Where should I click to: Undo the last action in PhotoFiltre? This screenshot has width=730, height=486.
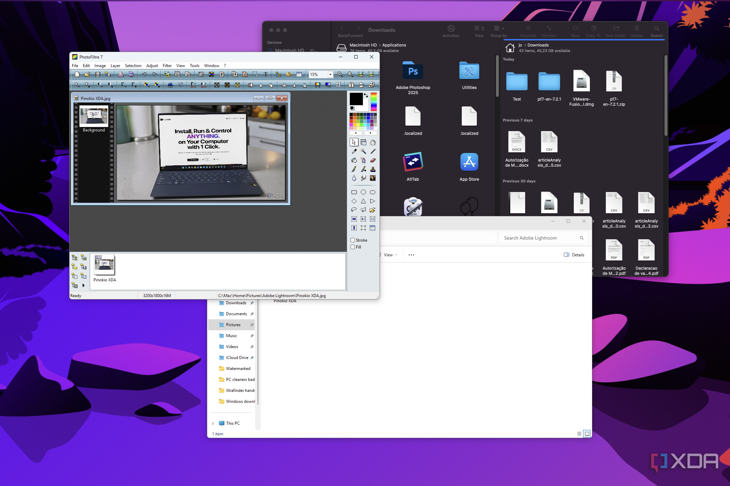[145, 74]
